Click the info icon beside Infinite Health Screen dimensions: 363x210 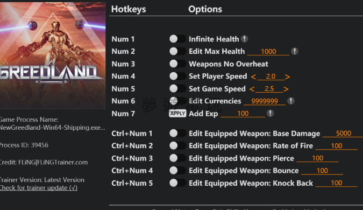244,39
